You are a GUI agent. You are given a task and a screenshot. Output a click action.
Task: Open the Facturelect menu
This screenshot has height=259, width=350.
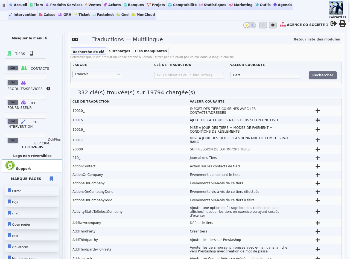click(x=103, y=15)
